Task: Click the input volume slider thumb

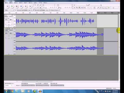Action: click(101, 5)
